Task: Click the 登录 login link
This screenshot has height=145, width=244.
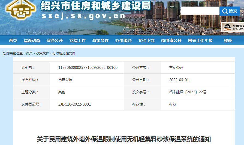Action: pos(228,40)
